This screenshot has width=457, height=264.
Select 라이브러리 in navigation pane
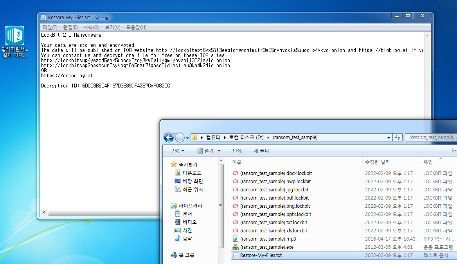[186, 206]
